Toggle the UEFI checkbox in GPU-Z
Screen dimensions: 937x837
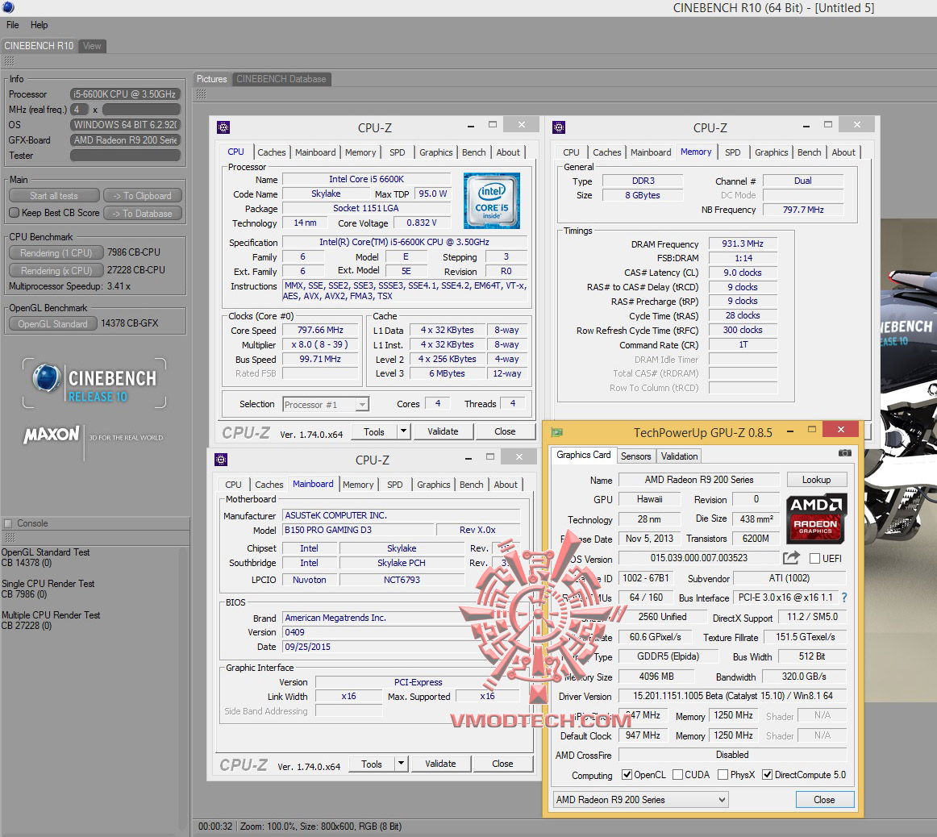tap(814, 558)
